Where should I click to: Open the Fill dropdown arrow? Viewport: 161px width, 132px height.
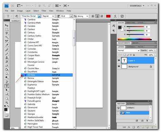tap(155, 55)
